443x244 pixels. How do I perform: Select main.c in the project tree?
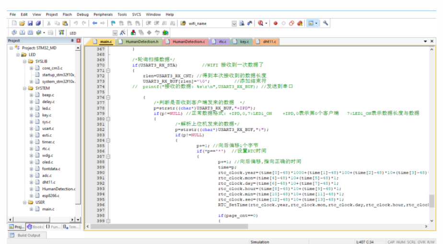tap(48, 209)
